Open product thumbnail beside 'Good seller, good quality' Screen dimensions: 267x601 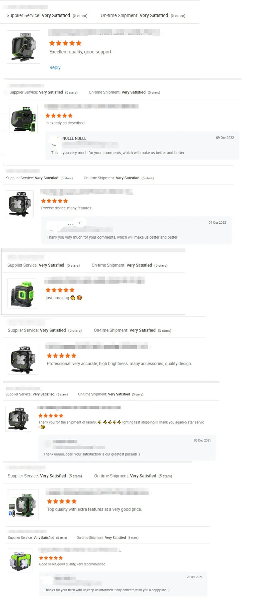tap(20, 561)
